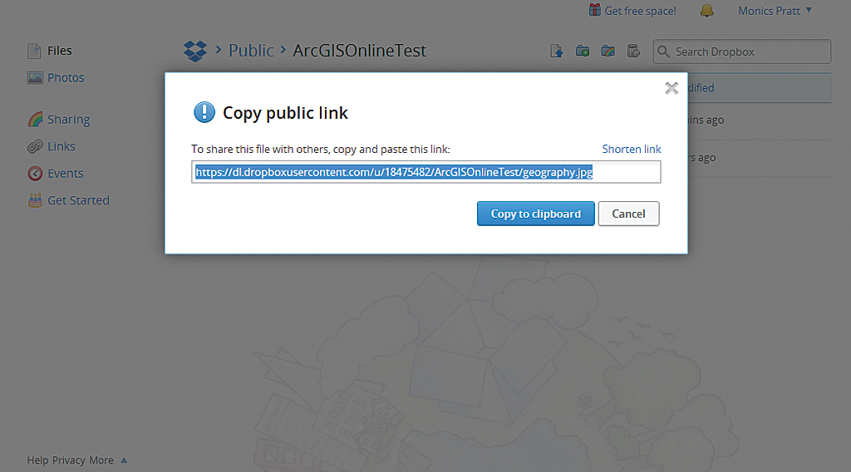Click the Dropbox logo in breadcrumb
Viewport: 851px width, 472px height.
194,51
